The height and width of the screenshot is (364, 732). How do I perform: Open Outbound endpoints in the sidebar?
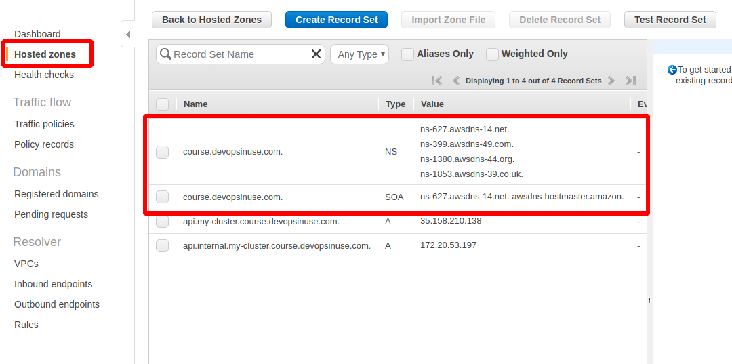click(57, 304)
